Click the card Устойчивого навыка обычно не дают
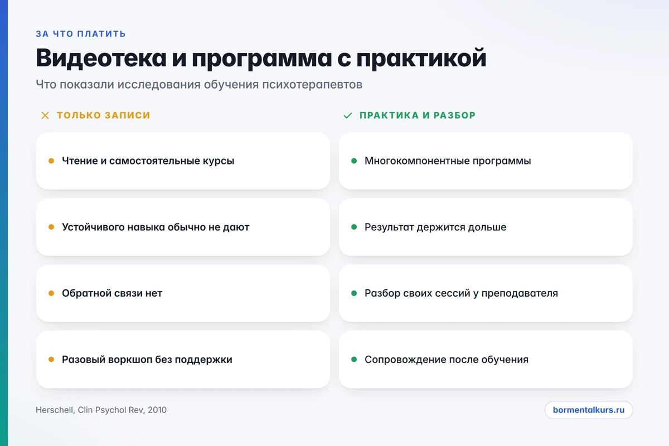The image size is (669, 446). [183, 227]
